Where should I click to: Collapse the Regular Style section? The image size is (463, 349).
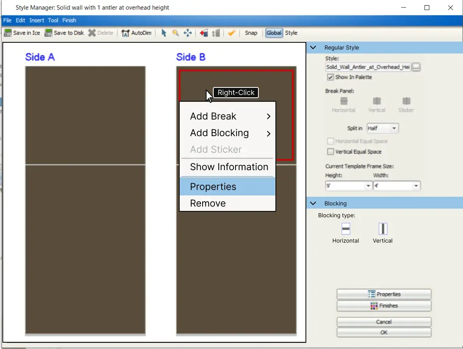coord(313,47)
